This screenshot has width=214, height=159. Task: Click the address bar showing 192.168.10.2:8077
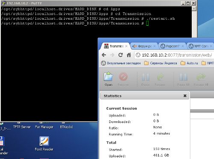[174, 55]
